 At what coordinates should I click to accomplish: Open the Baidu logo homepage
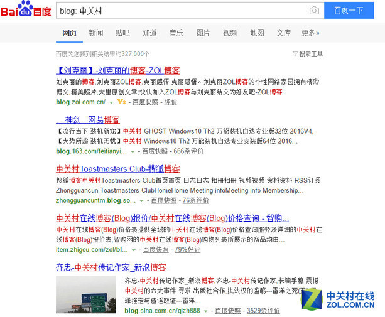[26, 9]
